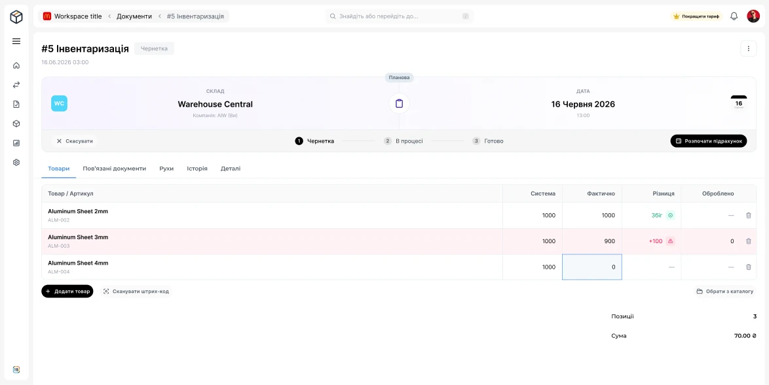This screenshot has height=385, width=769.
Task: Open documents via sidebar checklist icon
Action: (x=16, y=104)
